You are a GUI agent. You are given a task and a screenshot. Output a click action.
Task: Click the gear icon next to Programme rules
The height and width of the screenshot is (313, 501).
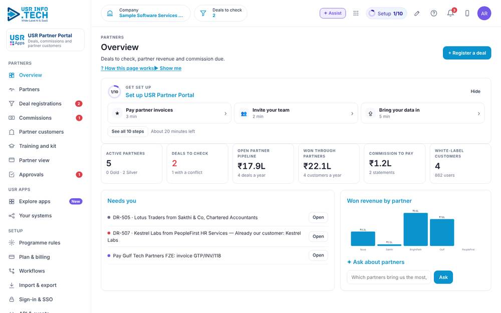pyautogui.click(x=12, y=243)
